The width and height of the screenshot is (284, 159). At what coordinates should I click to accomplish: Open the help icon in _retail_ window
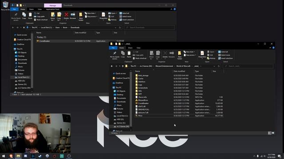(x=273, y=48)
